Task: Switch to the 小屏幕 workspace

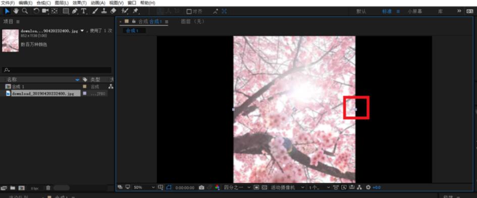Action: pyautogui.click(x=415, y=11)
